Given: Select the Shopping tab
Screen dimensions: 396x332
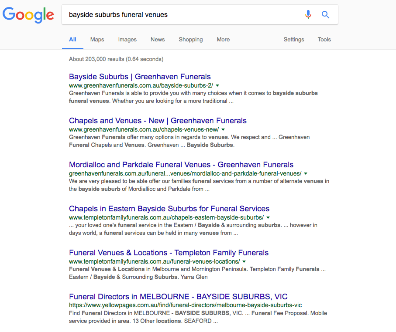Looking at the screenshot, I should (x=191, y=39).
